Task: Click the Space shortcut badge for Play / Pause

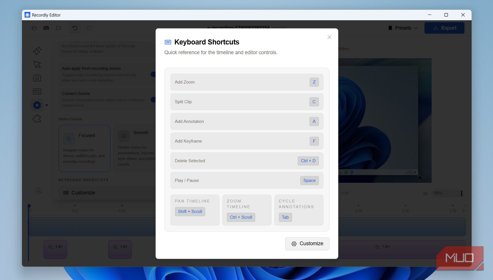Action: click(309, 180)
